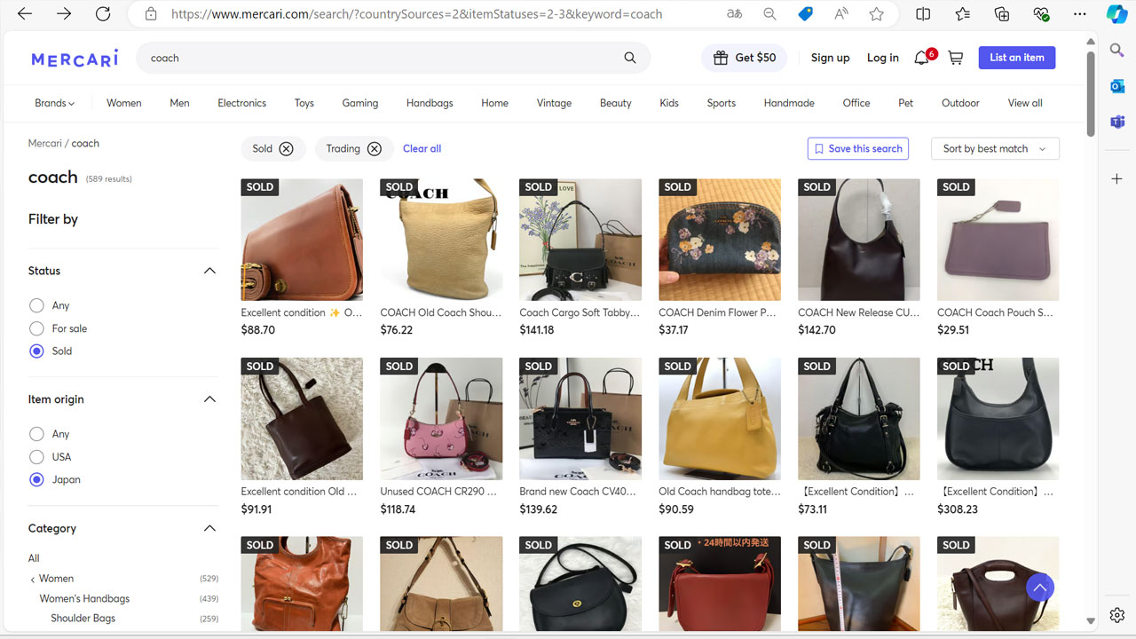Open the favorites list icon
This screenshot has height=639, width=1136.
tap(963, 14)
